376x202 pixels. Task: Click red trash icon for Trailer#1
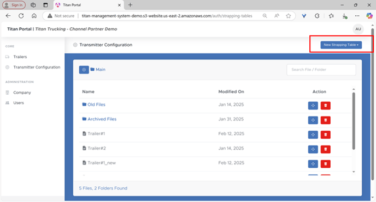pyautogui.click(x=325, y=134)
